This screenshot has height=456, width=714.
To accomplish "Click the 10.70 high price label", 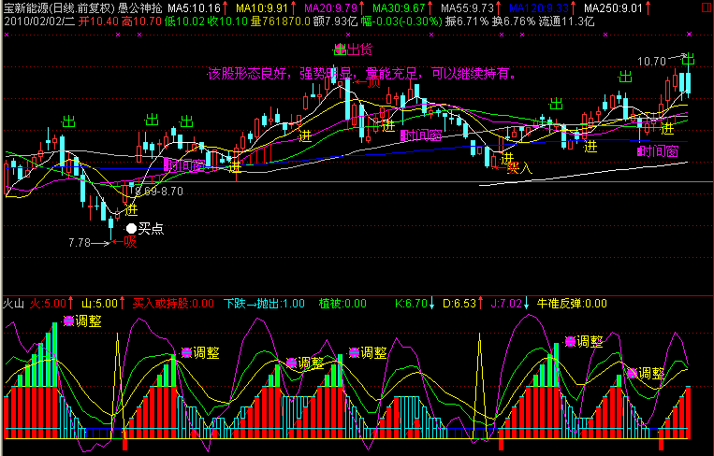I will (x=652, y=61).
